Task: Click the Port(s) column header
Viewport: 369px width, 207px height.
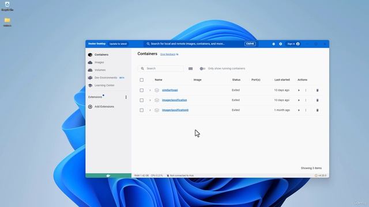Action: [256, 80]
